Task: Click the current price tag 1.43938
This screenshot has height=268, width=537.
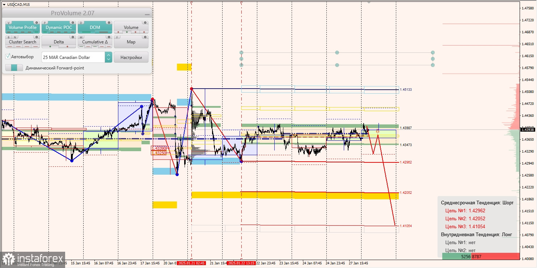Action: [x=527, y=129]
